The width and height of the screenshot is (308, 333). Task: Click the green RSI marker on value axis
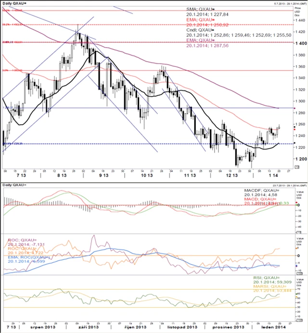pos(296,294)
